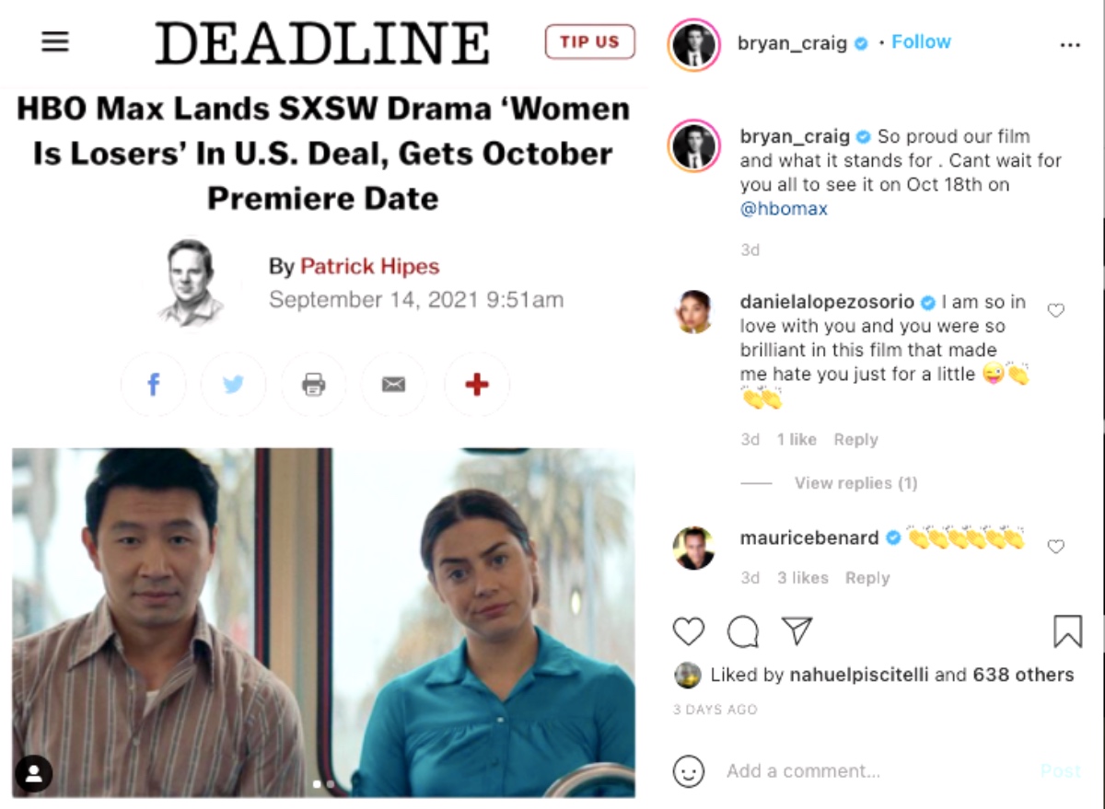Screen dimensions: 1105x809
Task: Open the @hbomax mention link
Action: click(x=784, y=209)
